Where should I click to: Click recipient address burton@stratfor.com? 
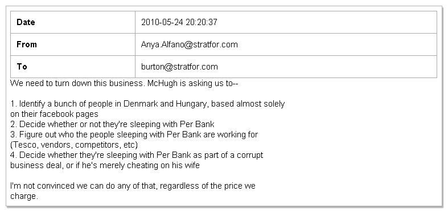click(179, 67)
